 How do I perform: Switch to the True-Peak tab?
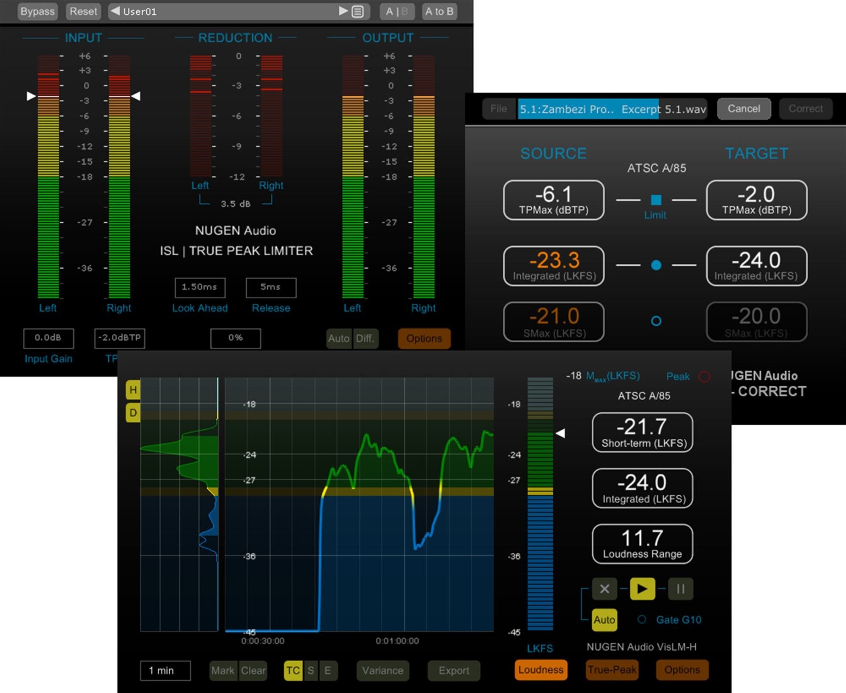[612, 670]
